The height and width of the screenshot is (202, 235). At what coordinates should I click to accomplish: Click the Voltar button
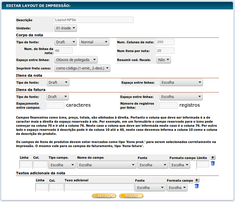pos(131,196)
